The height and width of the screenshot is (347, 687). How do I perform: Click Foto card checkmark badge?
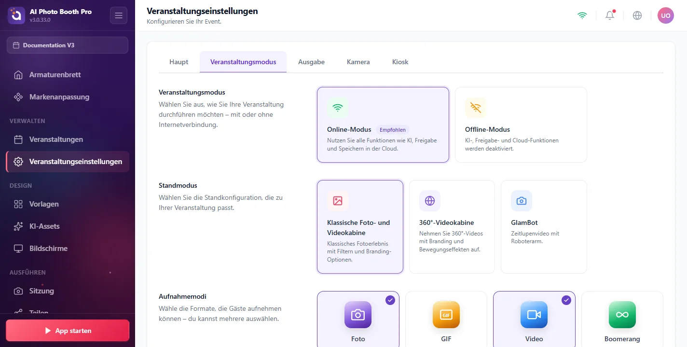390,300
